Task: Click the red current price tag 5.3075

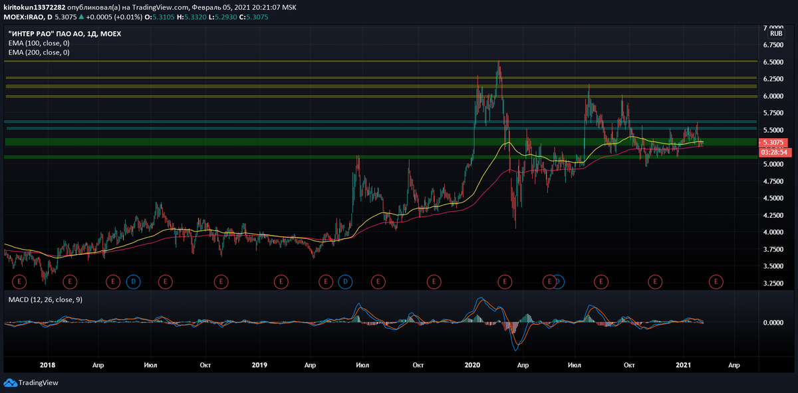Action: [x=773, y=142]
